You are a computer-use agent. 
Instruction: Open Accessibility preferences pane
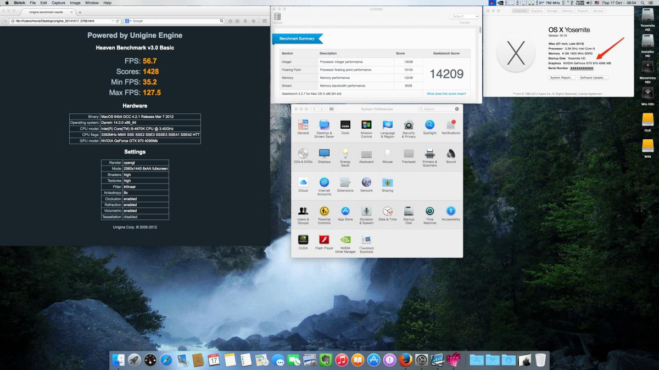pyautogui.click(x=451, y=213)
